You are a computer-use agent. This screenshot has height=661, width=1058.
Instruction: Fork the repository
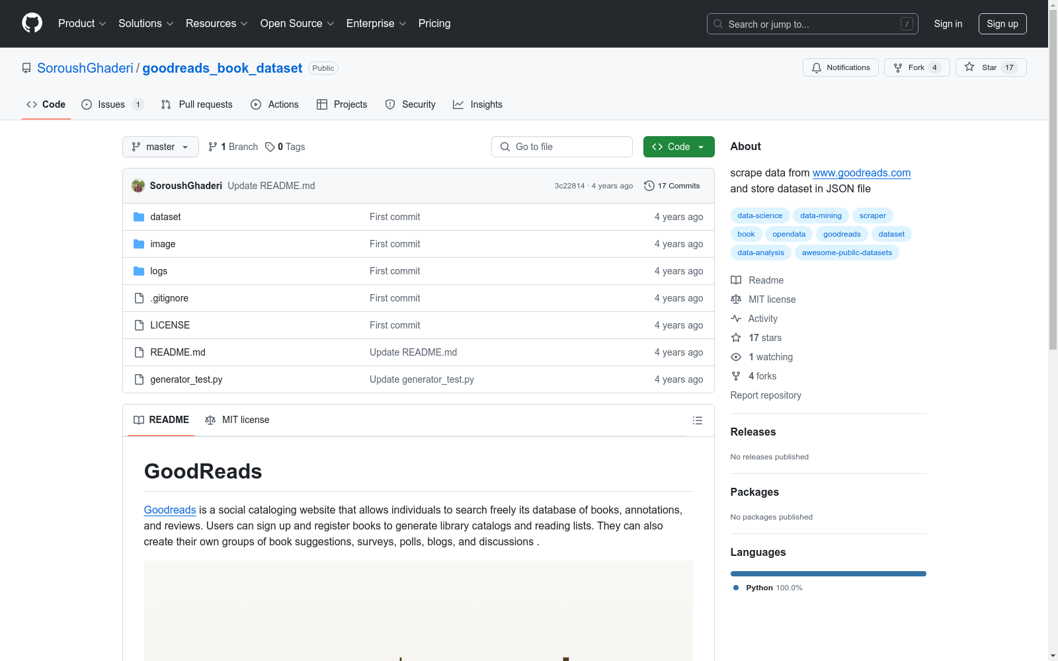pos(916,67)
